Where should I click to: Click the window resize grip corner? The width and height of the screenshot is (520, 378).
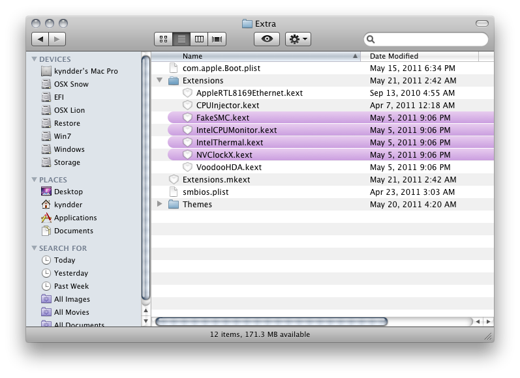[x=488, y=336]
